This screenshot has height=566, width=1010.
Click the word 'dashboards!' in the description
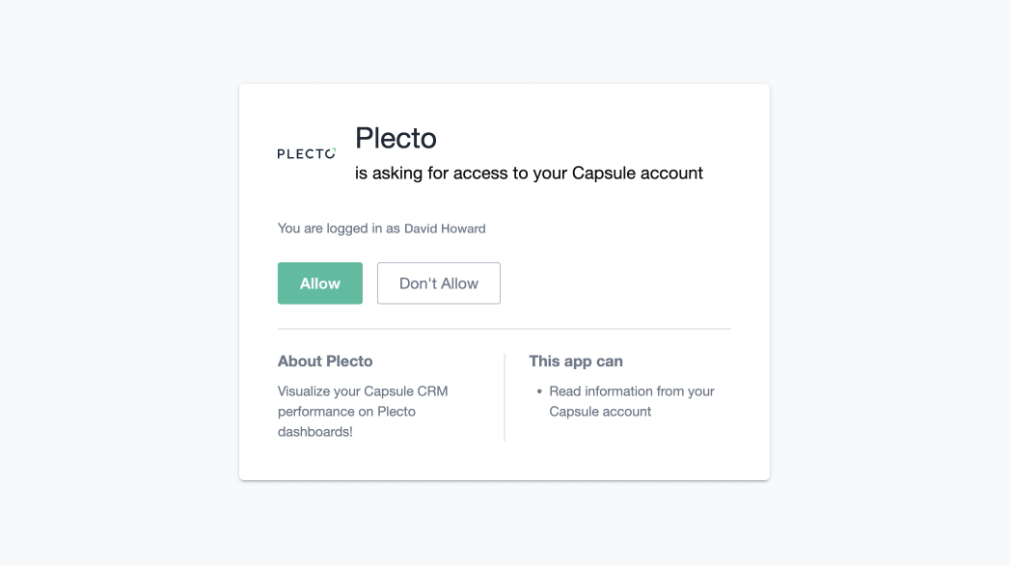[315, 432]
